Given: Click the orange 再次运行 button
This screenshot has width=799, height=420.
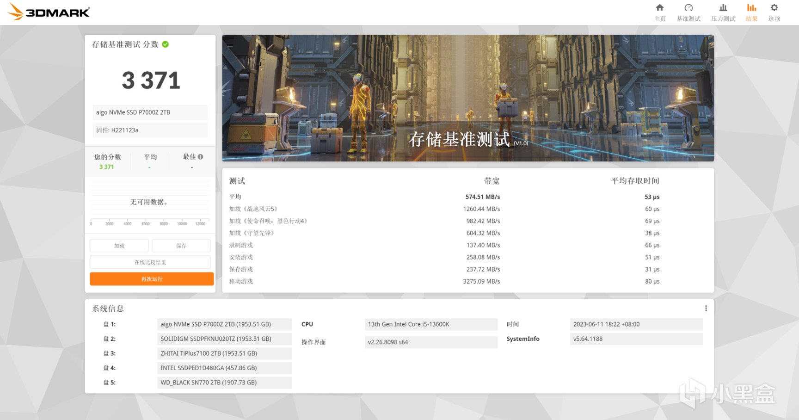Looking at the screenshot, I should pyautogui.click(x=152, y=279).
